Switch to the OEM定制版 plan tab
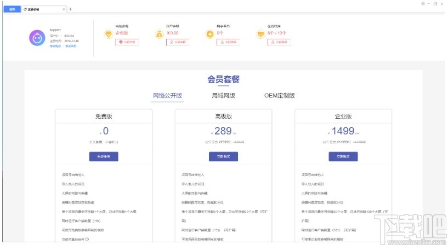Image resolution: width=448 pixels, height=245 pixels. 280,96
